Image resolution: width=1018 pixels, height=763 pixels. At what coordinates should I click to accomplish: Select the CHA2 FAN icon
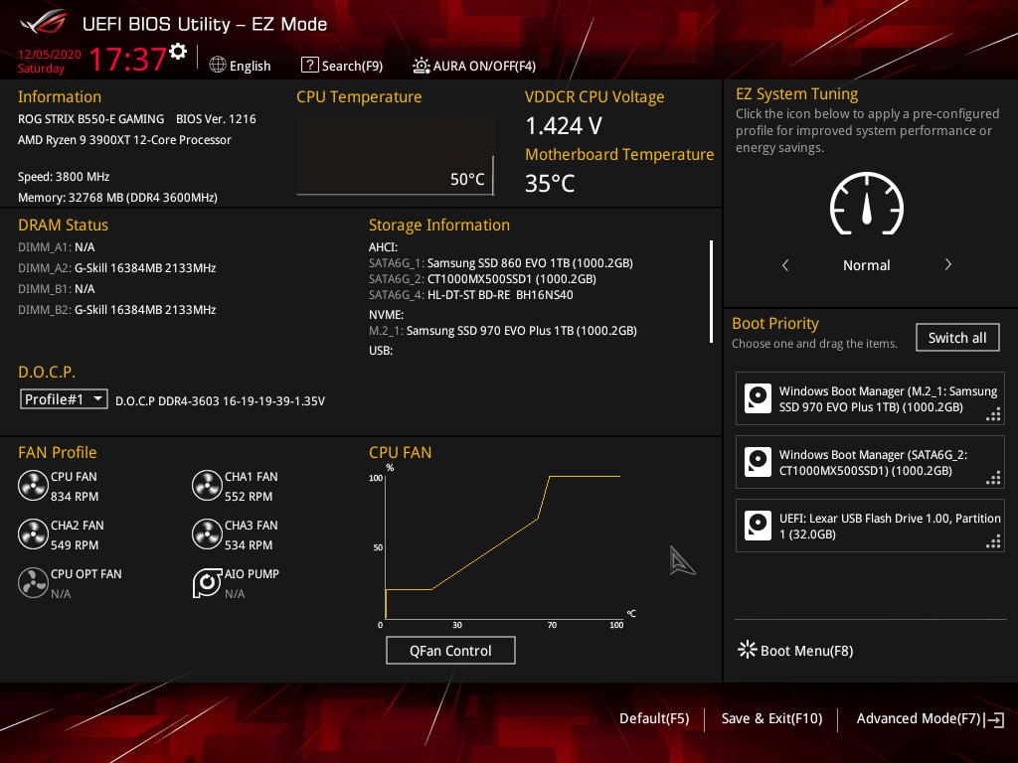33,534
